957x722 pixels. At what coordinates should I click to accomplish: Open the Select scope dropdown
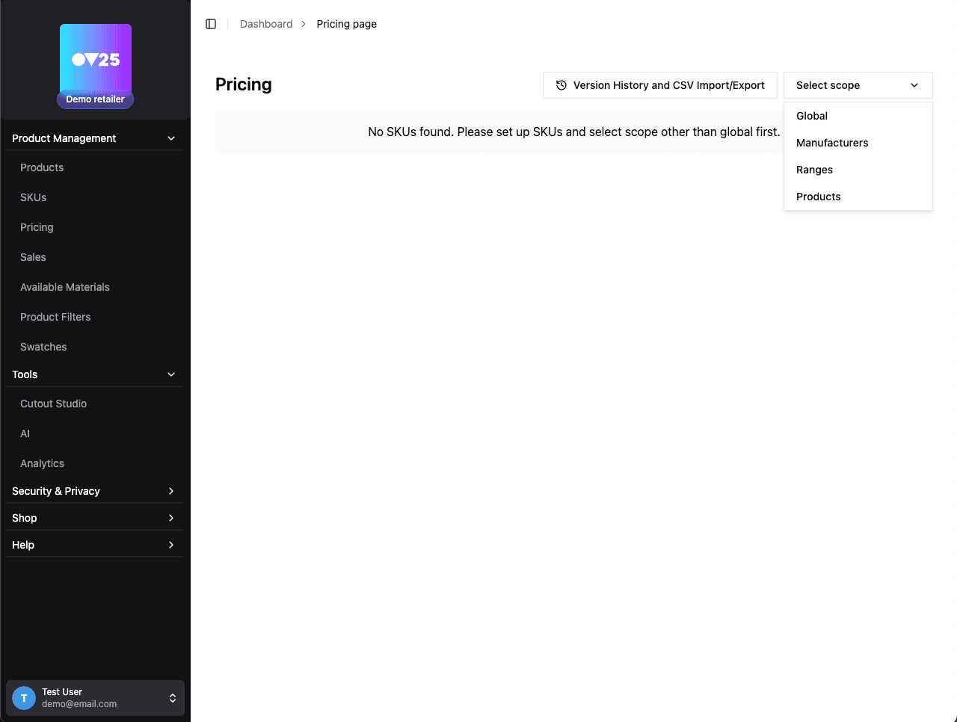pyautogui.click(x=858, y=85)
